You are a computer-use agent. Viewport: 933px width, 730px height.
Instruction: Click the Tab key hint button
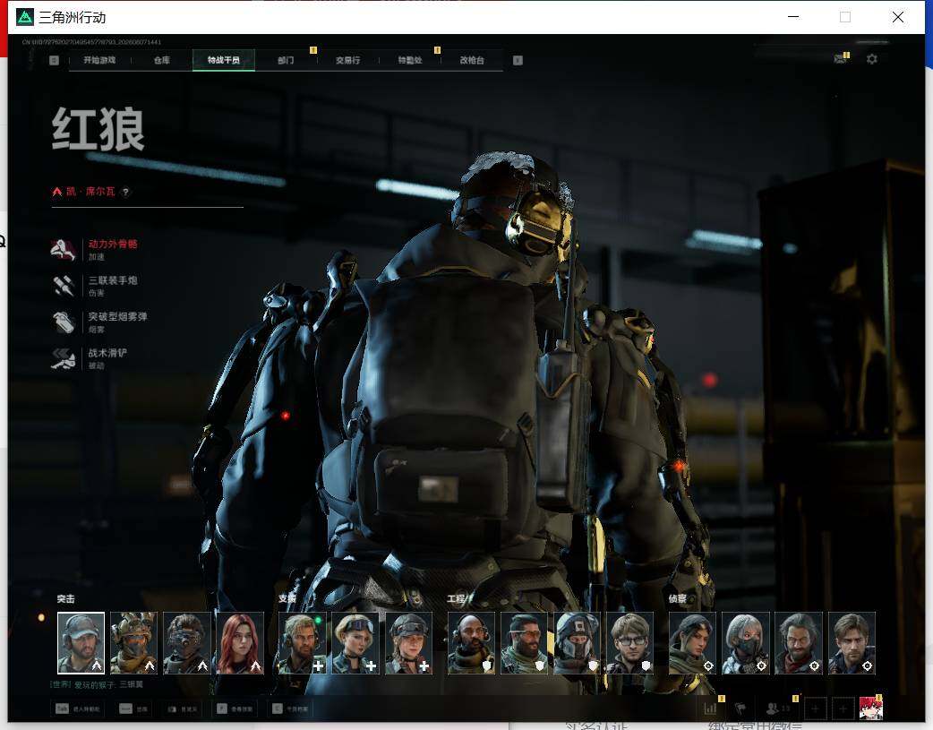coord(78,709)
